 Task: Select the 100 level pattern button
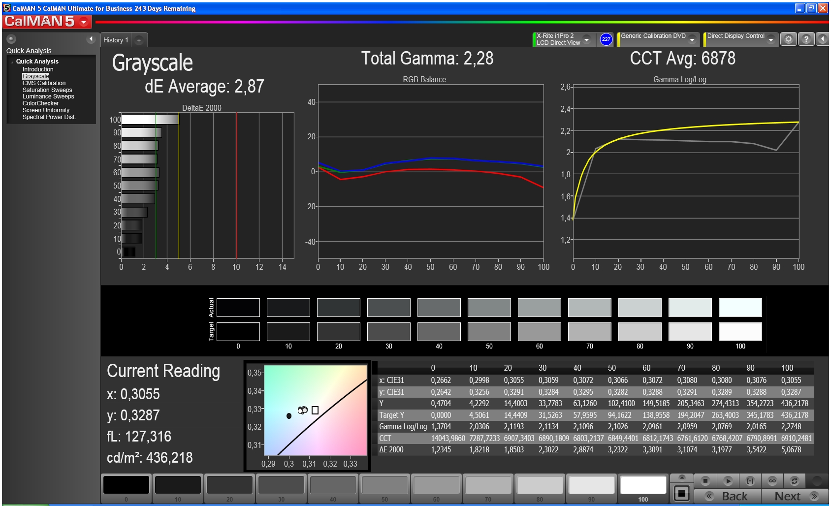click(x=643, y=489)
